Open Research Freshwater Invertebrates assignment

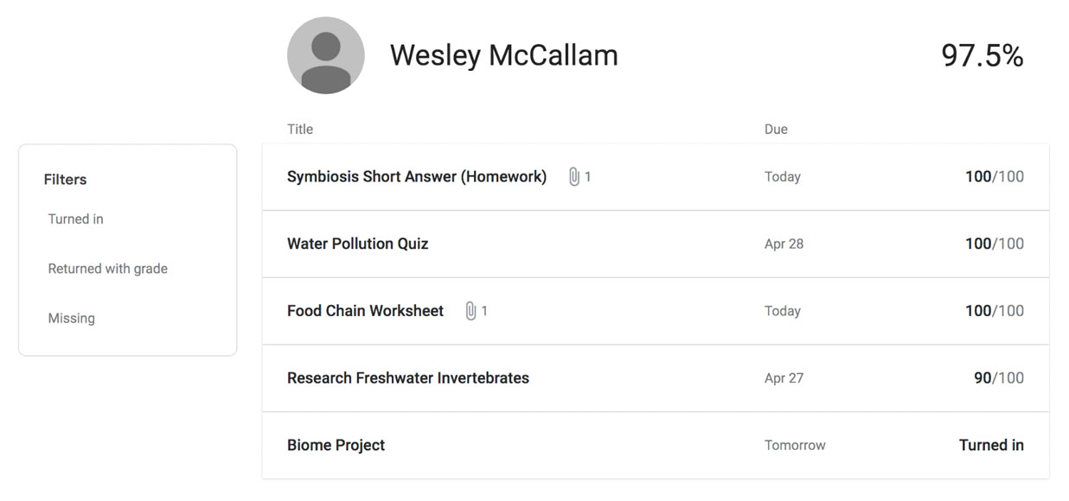point(407,378)
